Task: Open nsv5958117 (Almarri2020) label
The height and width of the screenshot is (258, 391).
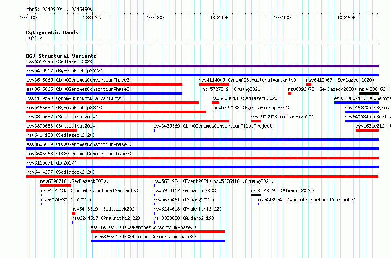Action: click(x=185, y=190)
